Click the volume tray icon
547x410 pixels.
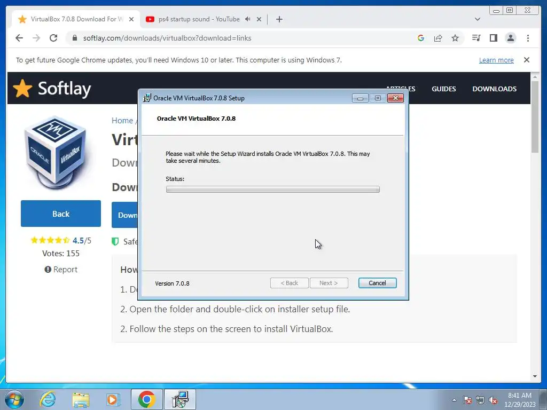(x=493, y=400)
